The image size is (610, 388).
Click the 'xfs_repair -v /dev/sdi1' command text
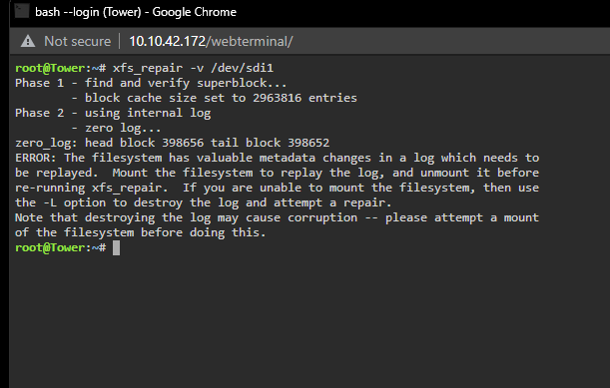coord(193,68)
